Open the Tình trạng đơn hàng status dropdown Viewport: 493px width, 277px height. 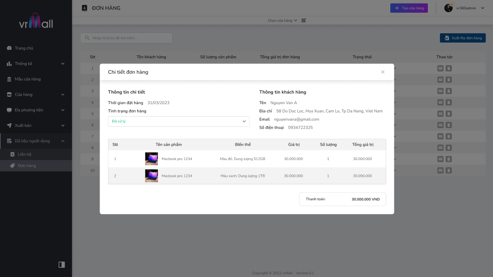(179, 121)
